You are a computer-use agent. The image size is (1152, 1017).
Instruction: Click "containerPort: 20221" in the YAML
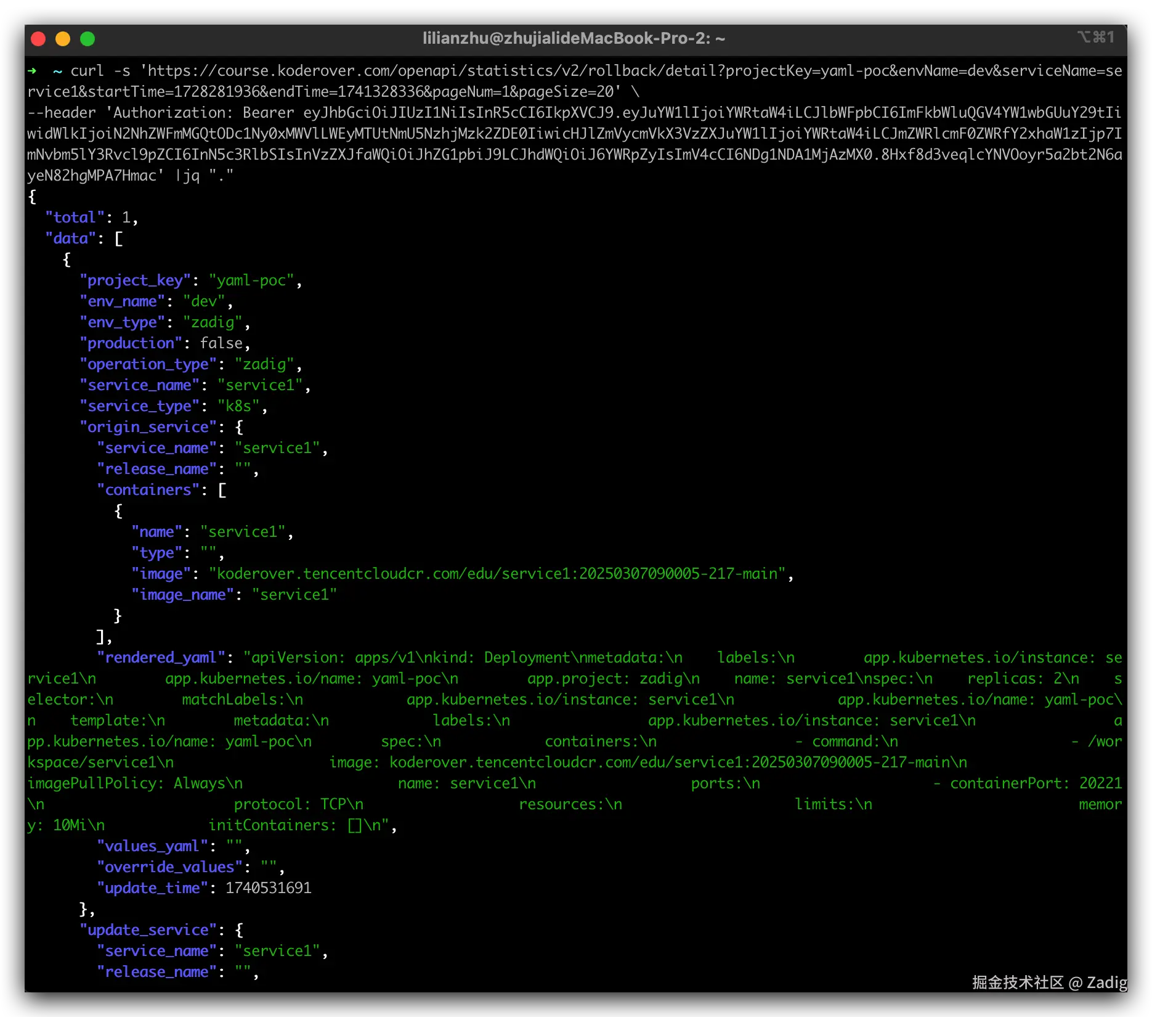[x=1036, y=783]
